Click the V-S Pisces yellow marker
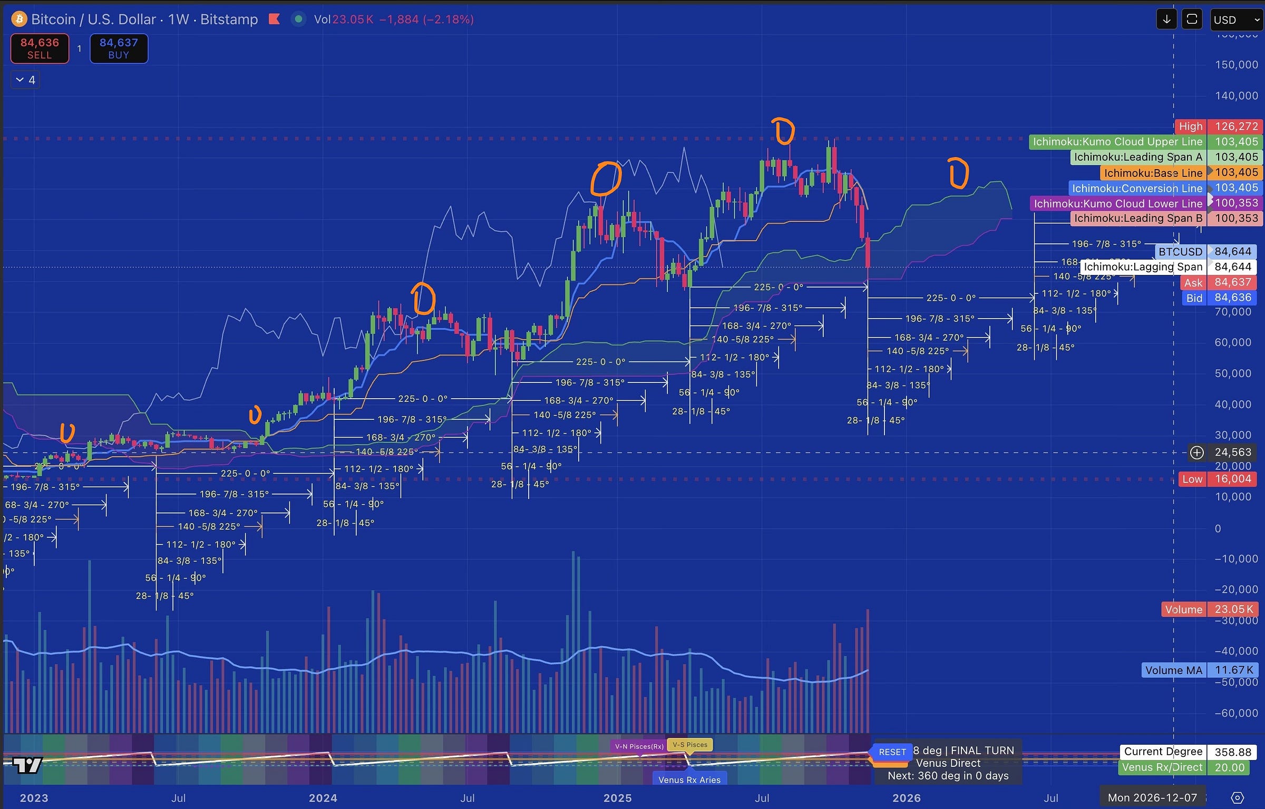This screenshot has width=1265, height=809. (689, 745)
